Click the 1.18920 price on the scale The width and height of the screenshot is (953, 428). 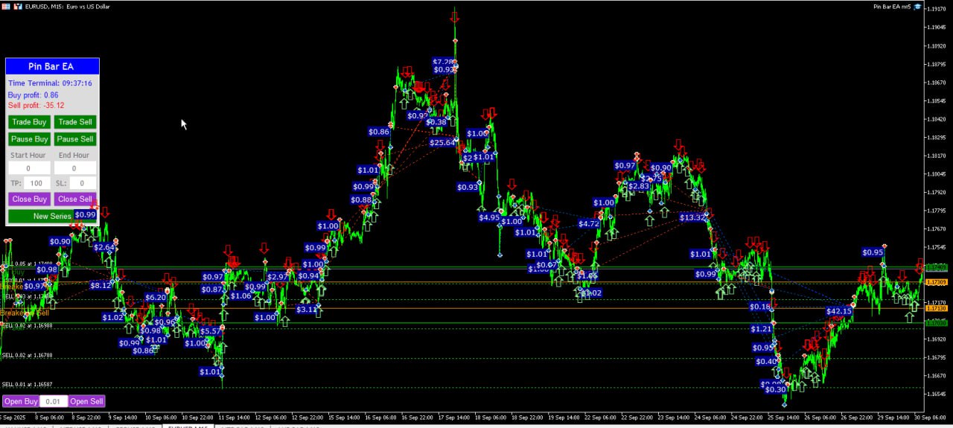pyautogui.click(x=936, y=46)
